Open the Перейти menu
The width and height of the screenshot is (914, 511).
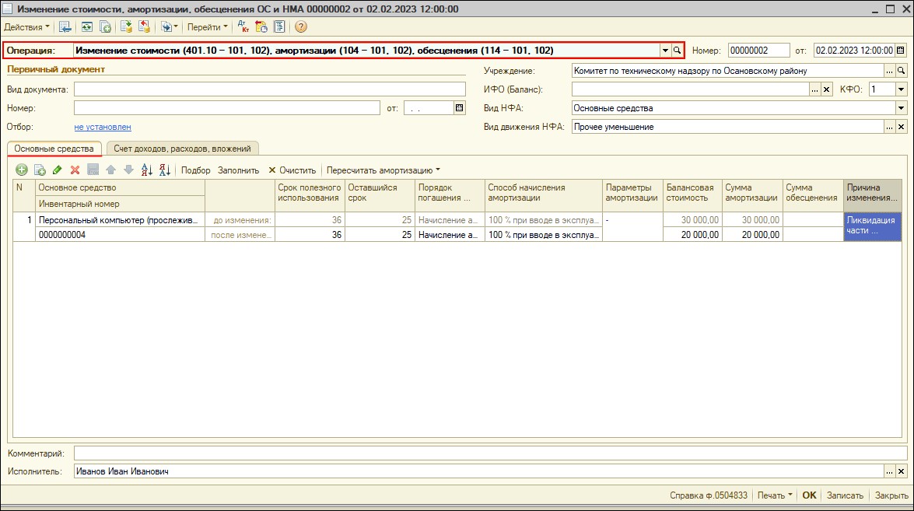[x=208, y=26]
